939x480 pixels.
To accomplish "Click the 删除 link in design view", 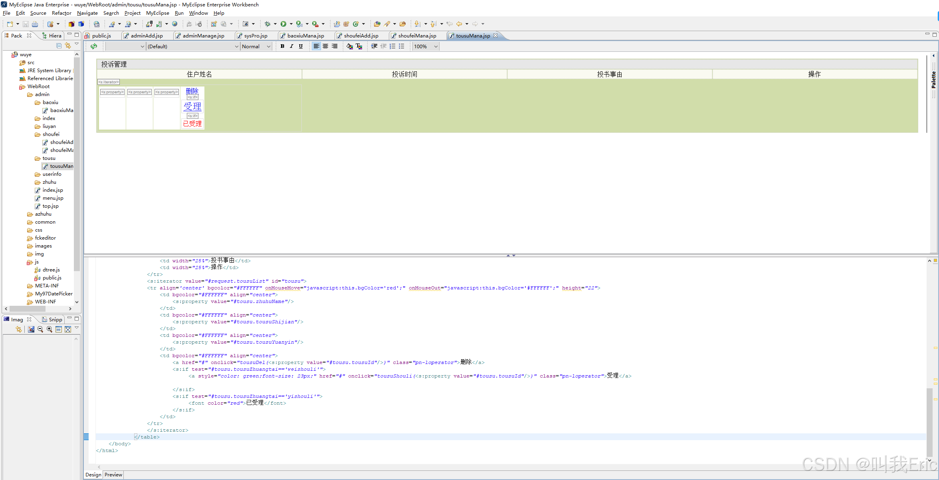I will [192, 91].
